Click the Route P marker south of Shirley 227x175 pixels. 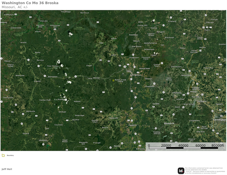(103, 92)
